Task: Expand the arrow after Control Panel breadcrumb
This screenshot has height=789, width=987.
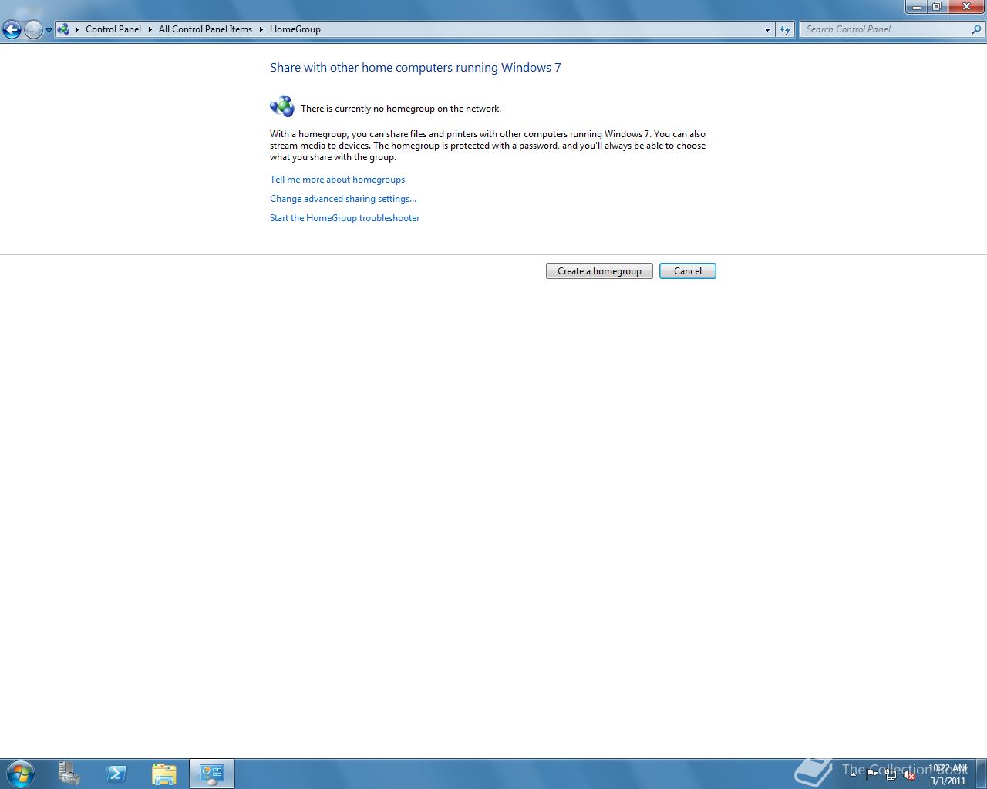Action: coord(150,29)
